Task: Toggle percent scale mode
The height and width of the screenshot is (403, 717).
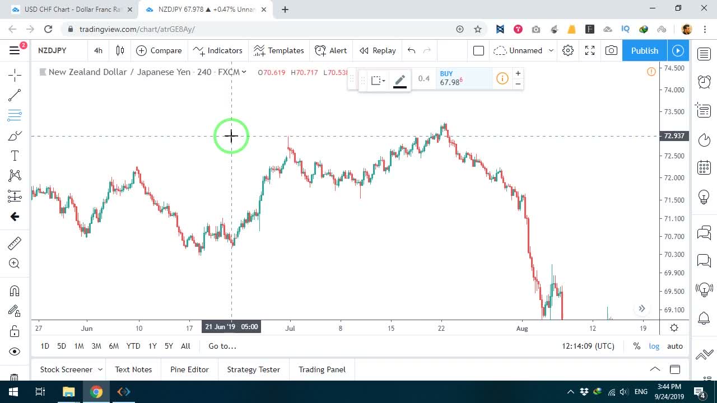Action: tap(636, 346)
